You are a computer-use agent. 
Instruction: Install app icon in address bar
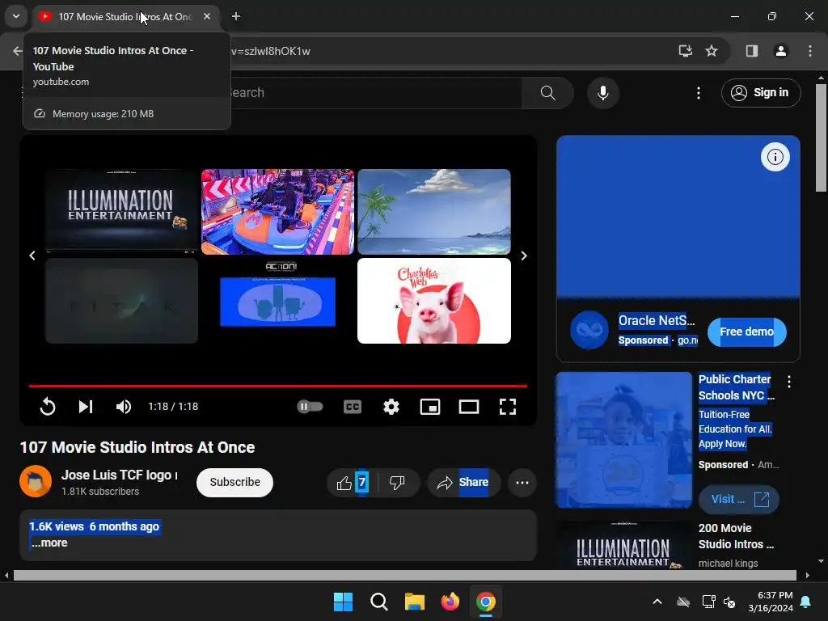pos(686,51)
